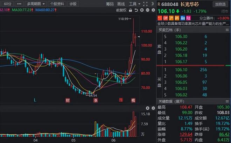Open the 多周期图 dropdown

coord(36,4)
